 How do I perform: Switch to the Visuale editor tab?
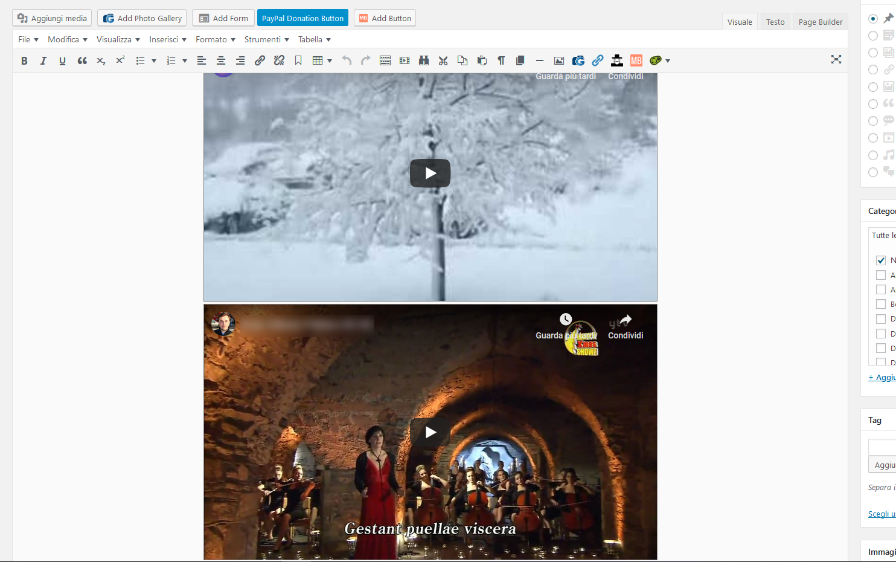740,22
